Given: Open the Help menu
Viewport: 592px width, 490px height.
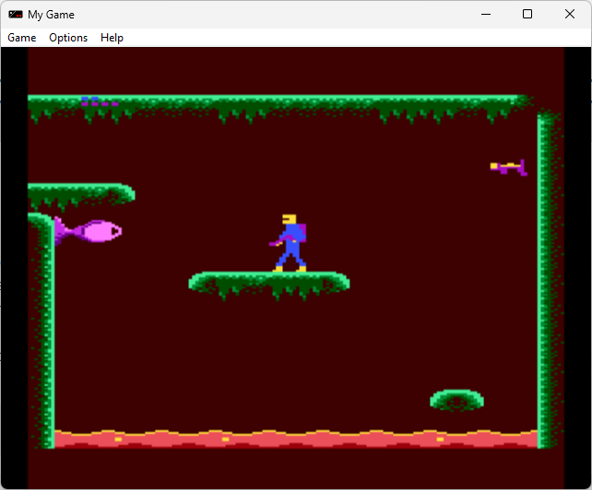Looking at the screenshot, I should point(112,38).
